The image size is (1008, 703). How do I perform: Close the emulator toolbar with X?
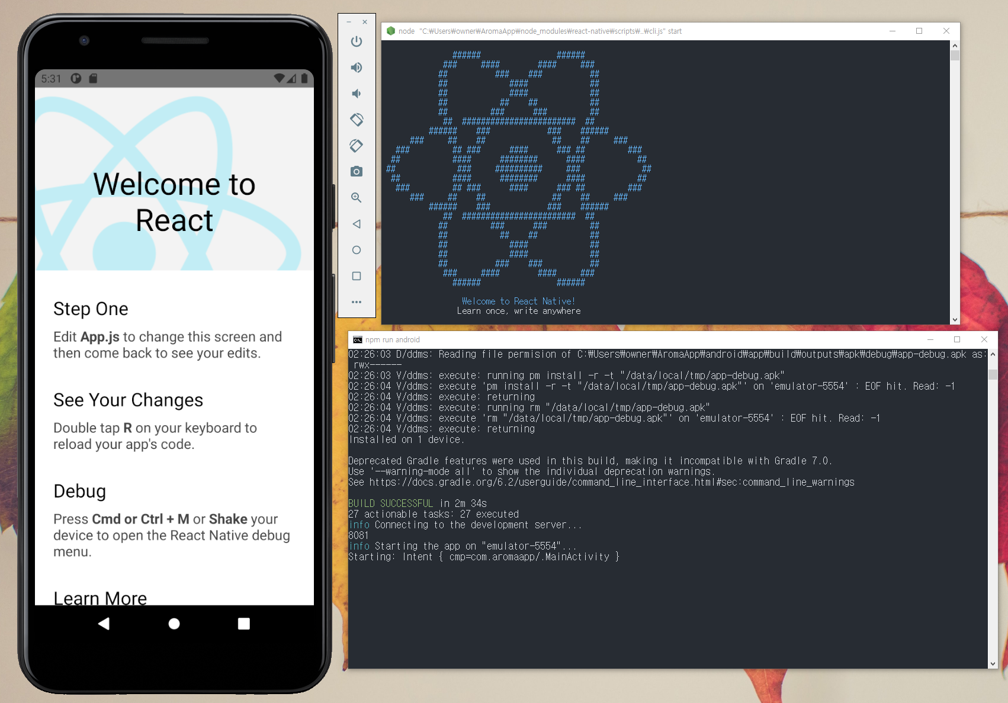coord(365,22)
